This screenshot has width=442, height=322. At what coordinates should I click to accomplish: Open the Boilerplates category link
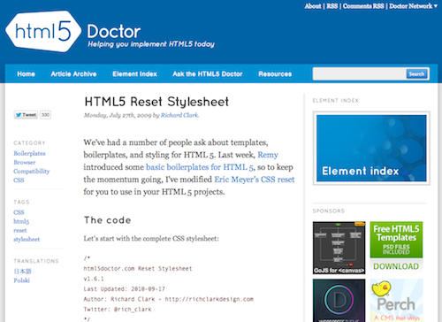click(x=29, y=153)
